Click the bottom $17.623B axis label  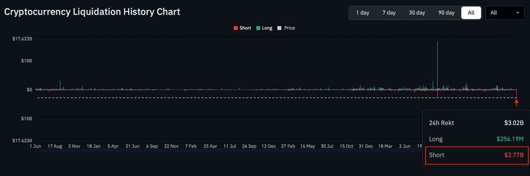coord(22,140)
